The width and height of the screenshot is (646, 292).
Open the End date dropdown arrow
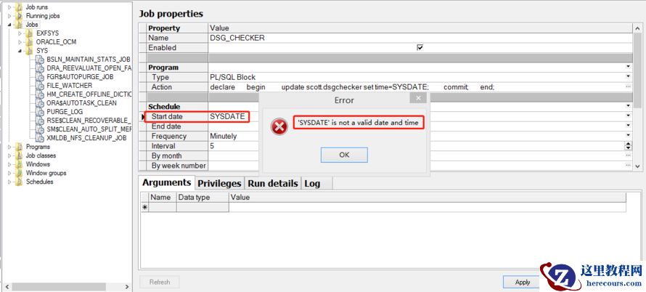coord(628,126)
